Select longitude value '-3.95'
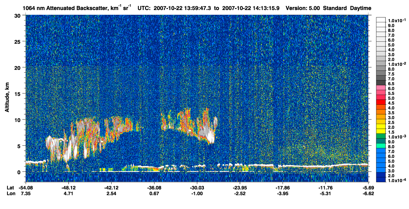Image resolution: width=409 pixels, height=209 pixels. pos(283,193)
